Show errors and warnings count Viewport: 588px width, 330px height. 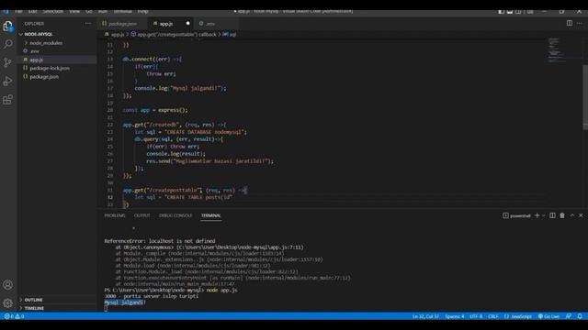coord(15,316)
